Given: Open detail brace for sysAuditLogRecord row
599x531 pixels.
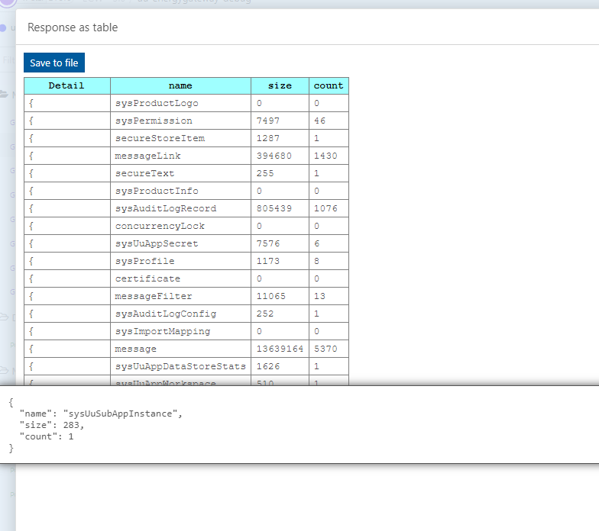Looking at the screenshot, I should coord(31,208).
